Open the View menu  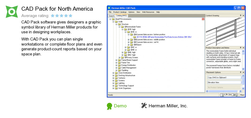138,12
